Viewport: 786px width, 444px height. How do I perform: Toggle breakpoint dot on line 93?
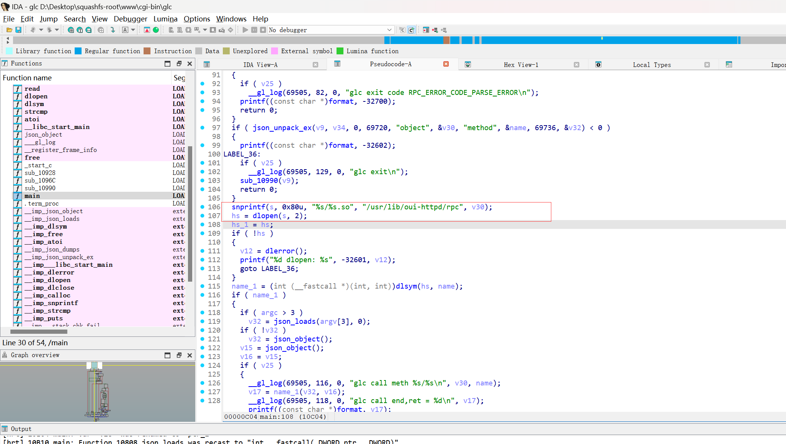[x=203, y=92]
